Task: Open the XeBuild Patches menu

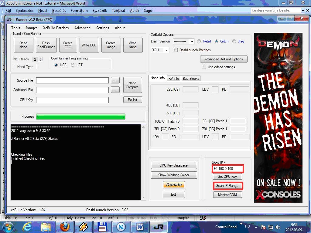Action: (x=56, y=28)
